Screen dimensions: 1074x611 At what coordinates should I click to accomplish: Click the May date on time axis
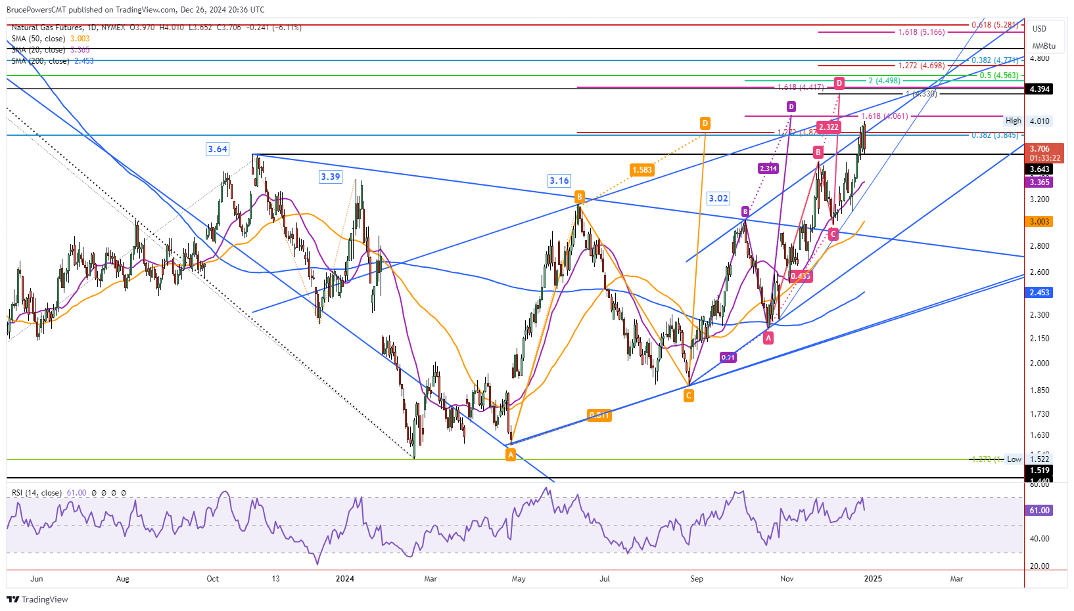coord(519,579)
